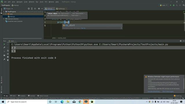Collapse the TestProjects root folder
185x104 pixels.
(x=4, y=12)
